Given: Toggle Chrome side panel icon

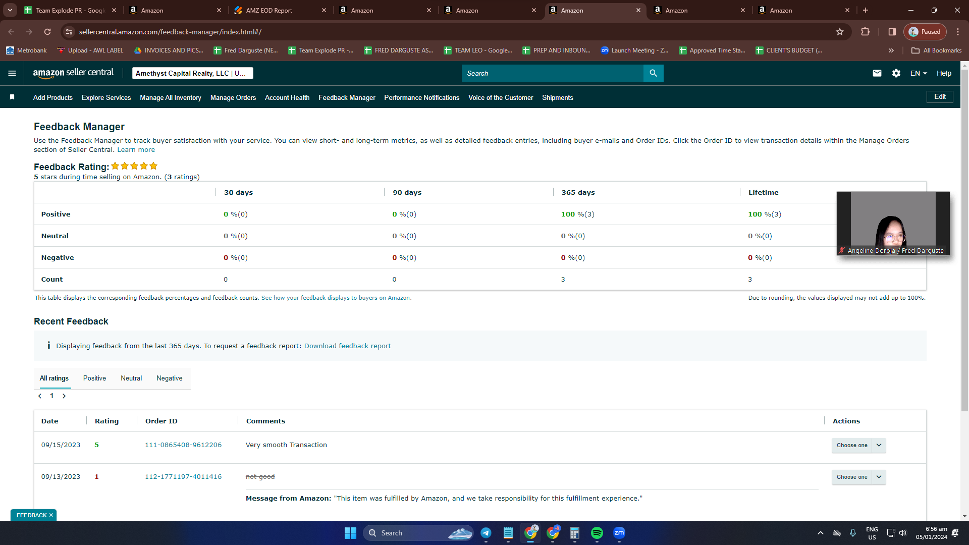Looking at the screenshot, I should coord(892,32).
